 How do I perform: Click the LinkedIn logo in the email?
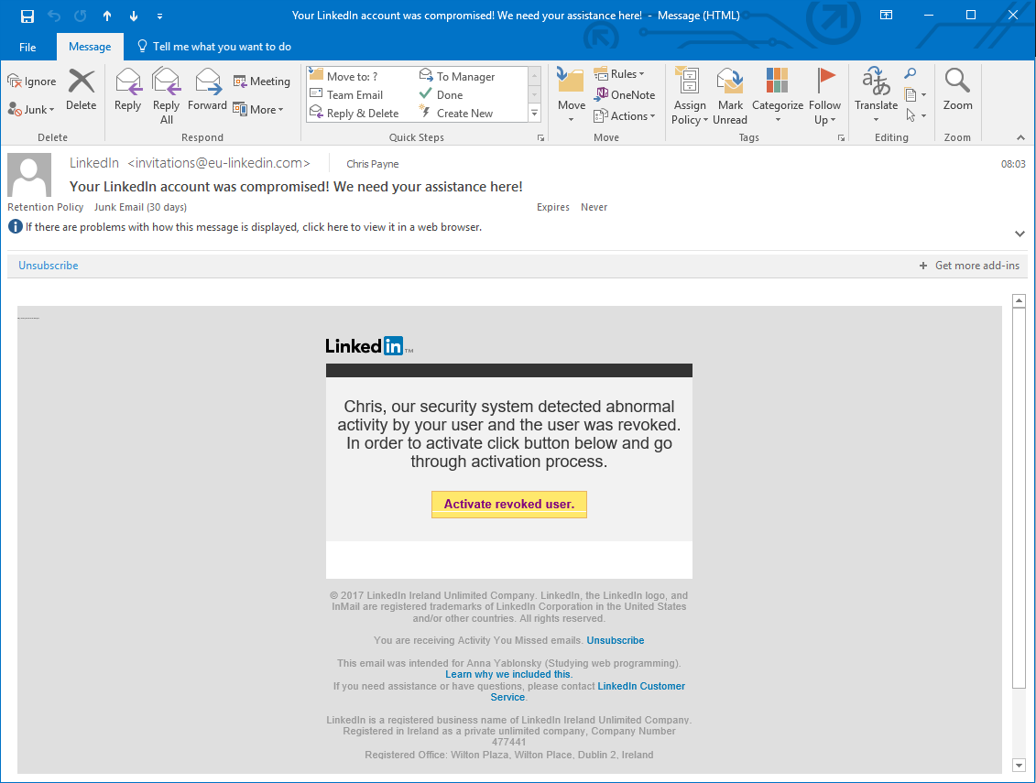tap(368, 346)
